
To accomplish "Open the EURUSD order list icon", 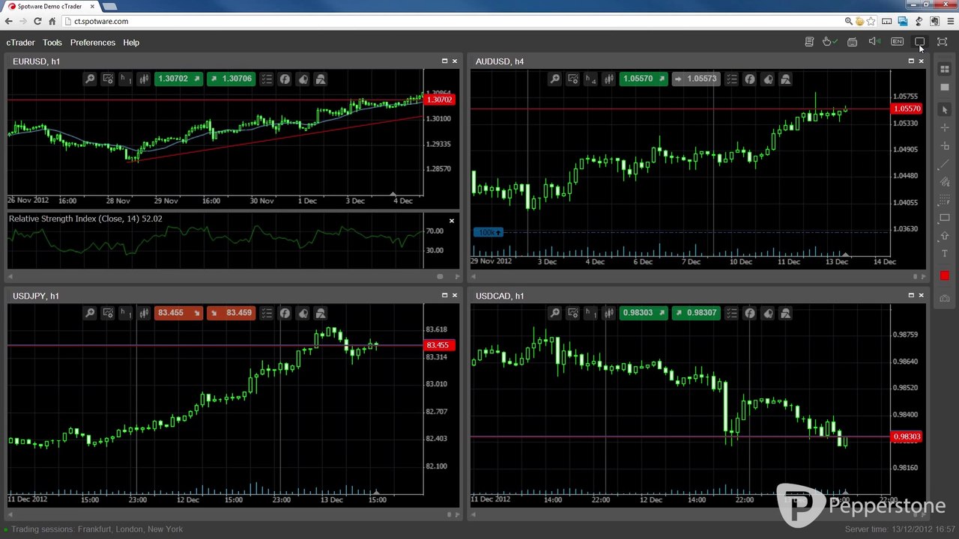I will pos(266,79).
